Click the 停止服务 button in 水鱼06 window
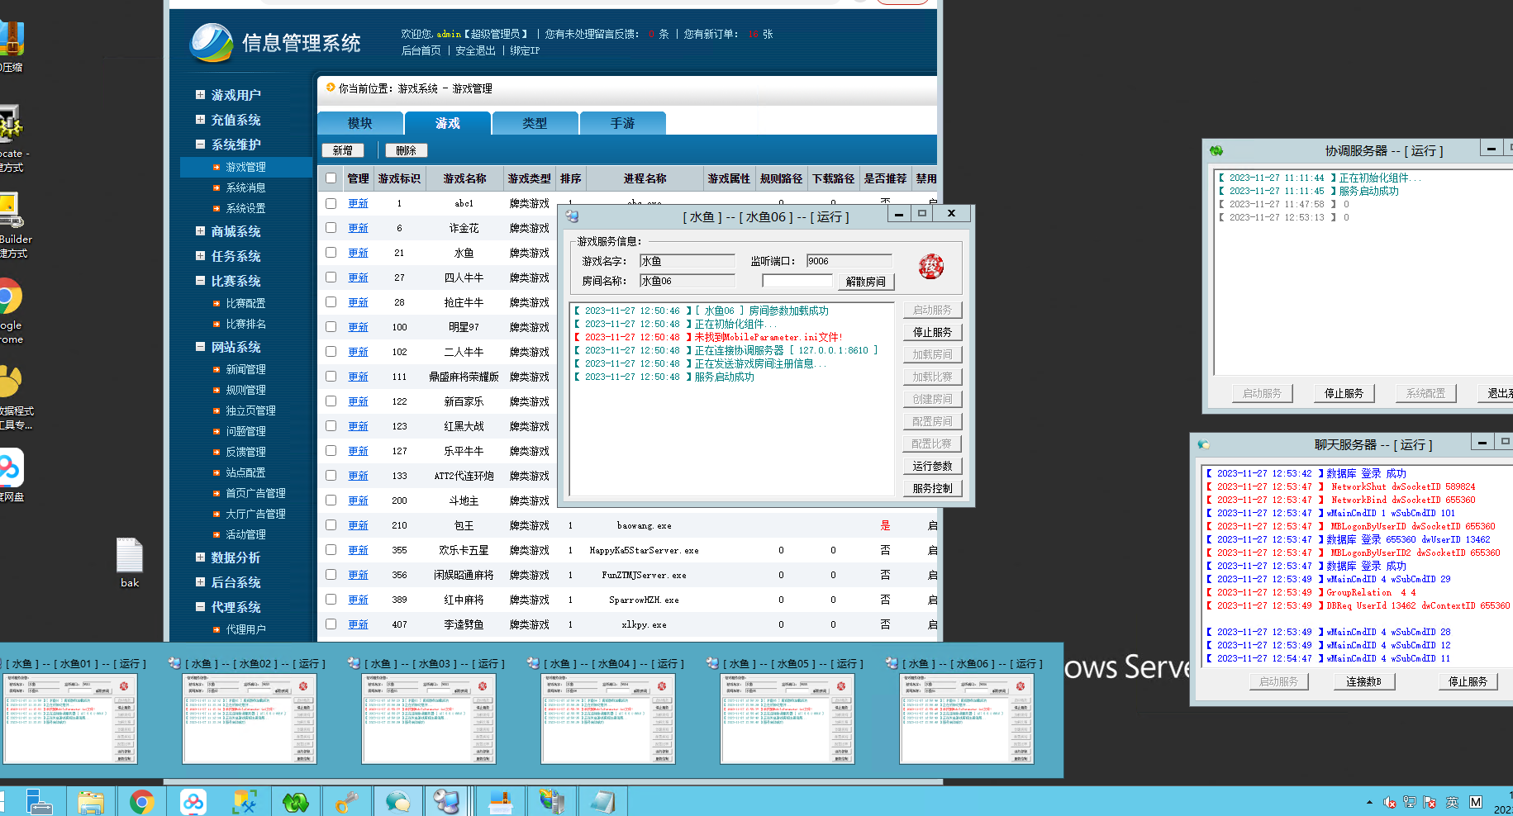The width and height of the screenshot is (1513, 816). pyautogui.click(x=932, y=332)
